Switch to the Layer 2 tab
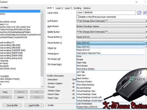Image resolution: width=147 pixels, height=110 pixels. click(59, 8)
